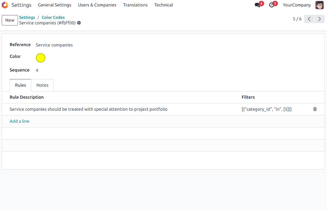Click Add a line link
The width and height of the screenshot is (327, 210).
[x=19, y=121]
